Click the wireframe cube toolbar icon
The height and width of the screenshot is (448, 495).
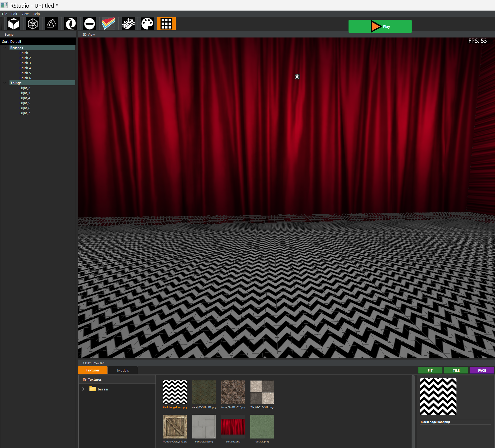click(x=33, y=24)
